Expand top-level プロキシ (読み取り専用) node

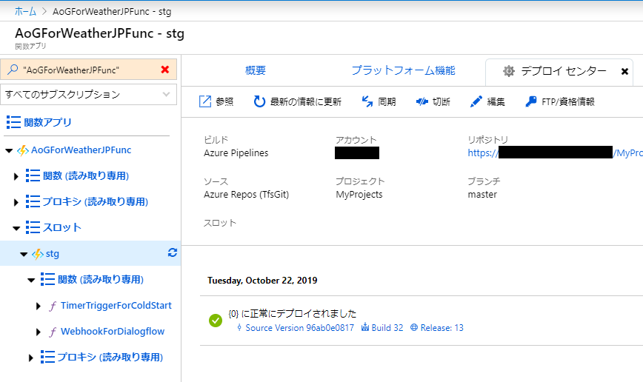coord(16,202)
